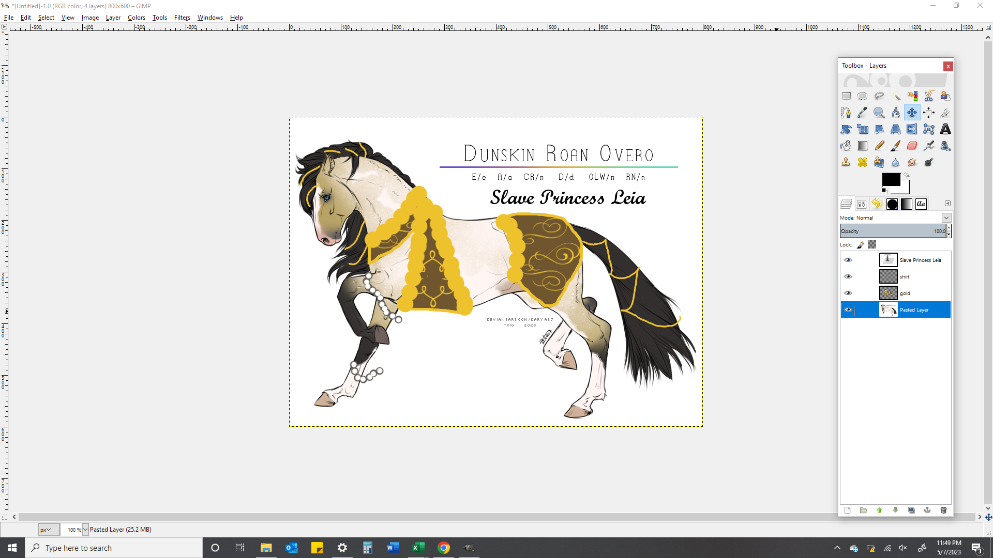Viewport: 993px width, 558px height.
Task: Hide the shirt layer
Action: (848, 276)
